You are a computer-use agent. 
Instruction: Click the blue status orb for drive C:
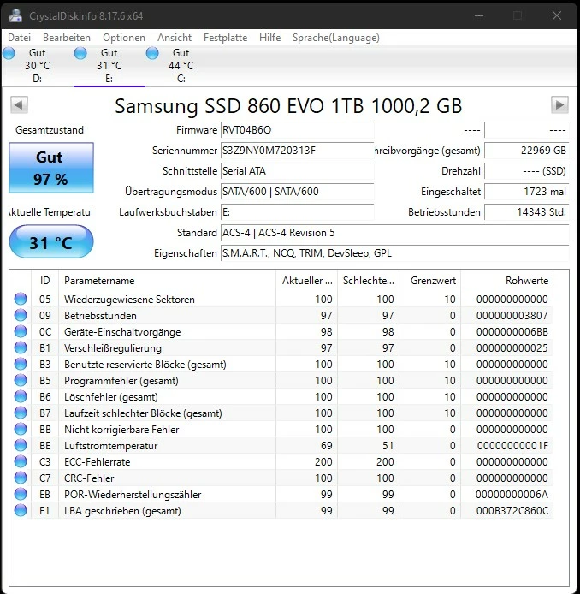click(x=152, y=53)
